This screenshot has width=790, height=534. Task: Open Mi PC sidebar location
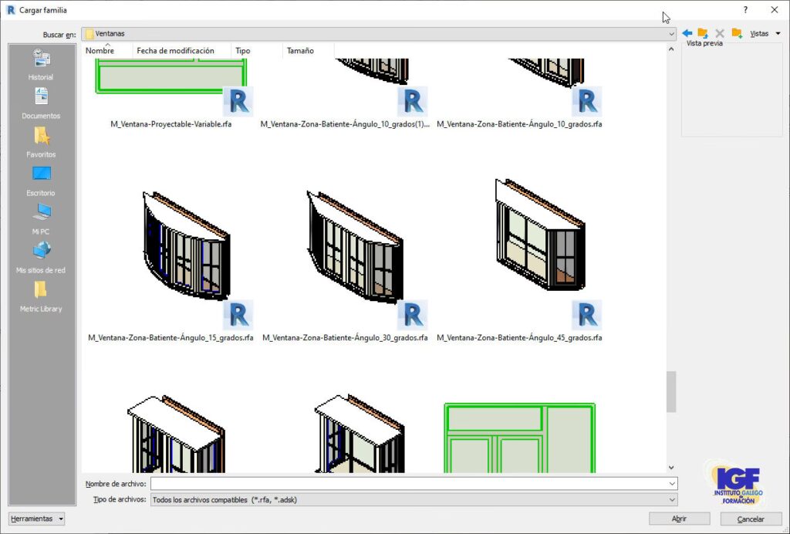pyautogui.click(x=41, y=218)
